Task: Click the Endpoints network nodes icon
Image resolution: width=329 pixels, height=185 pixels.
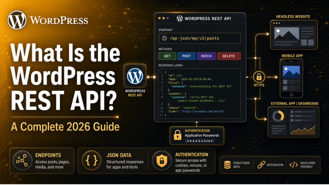Action: [x=22, y=161]
